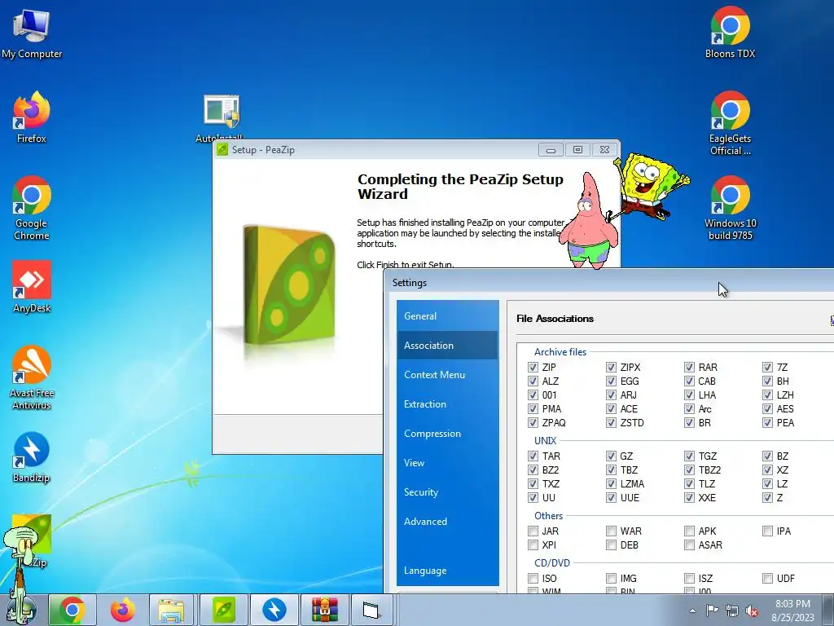Toggle ZSTD association checkbox
The width and height of the screenshot is (834, 626).
[x=611, y=422]
